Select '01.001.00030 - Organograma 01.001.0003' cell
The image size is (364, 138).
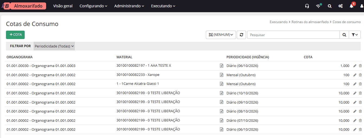coord(41,66)
